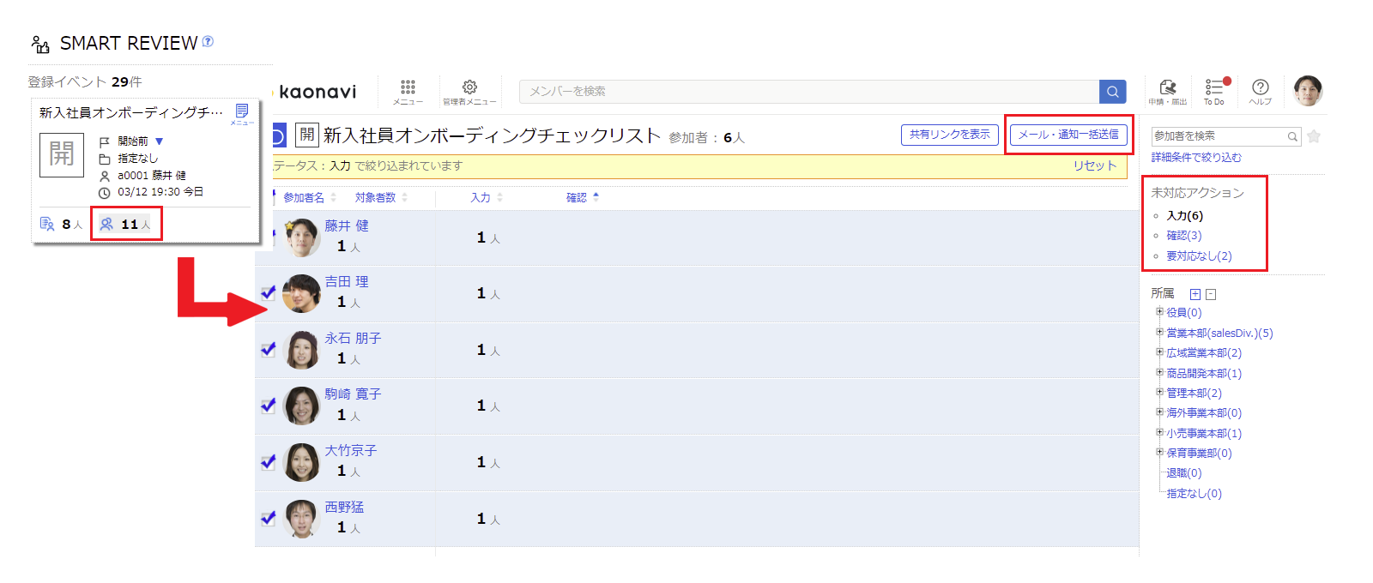The image size is (1373, 583).
Task: Toggle the checkbox for 西野猛
Action: point(269,518)
